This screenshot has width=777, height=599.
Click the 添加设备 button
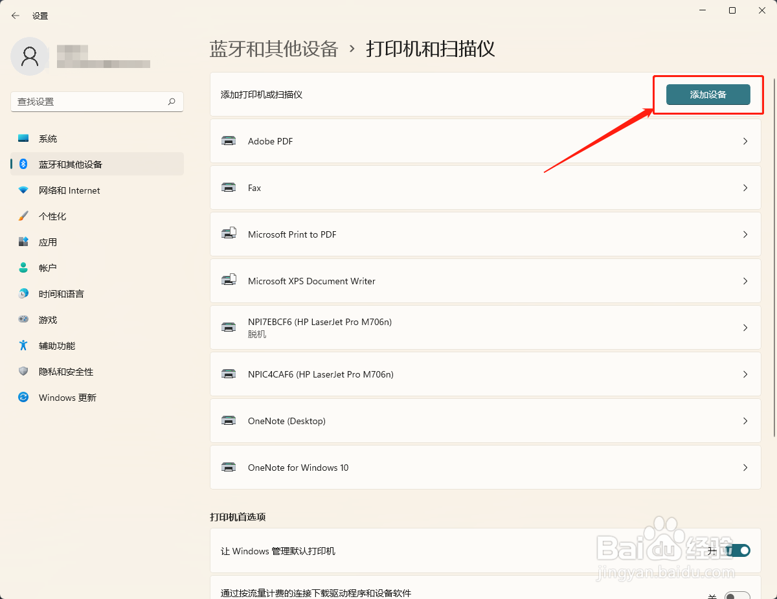point(708,95)
